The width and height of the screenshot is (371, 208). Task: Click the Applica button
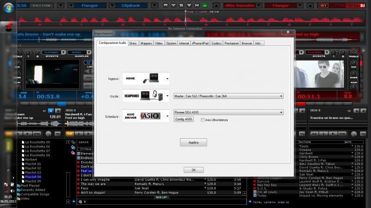193,142
